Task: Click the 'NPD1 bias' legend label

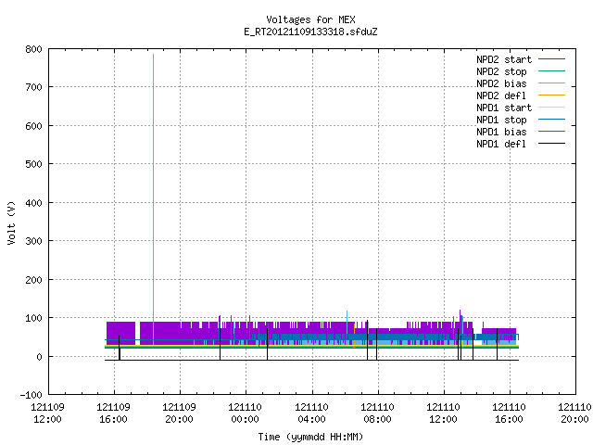Action: click(501, 132)
